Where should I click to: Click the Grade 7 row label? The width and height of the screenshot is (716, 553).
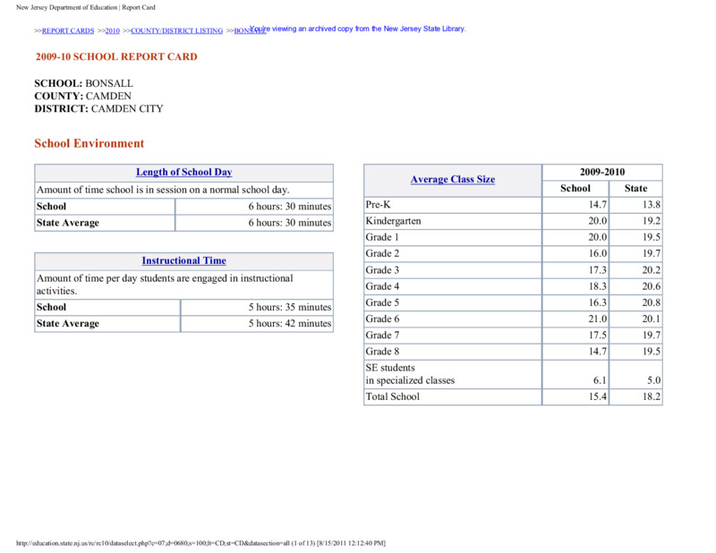(x=382, y=336)
